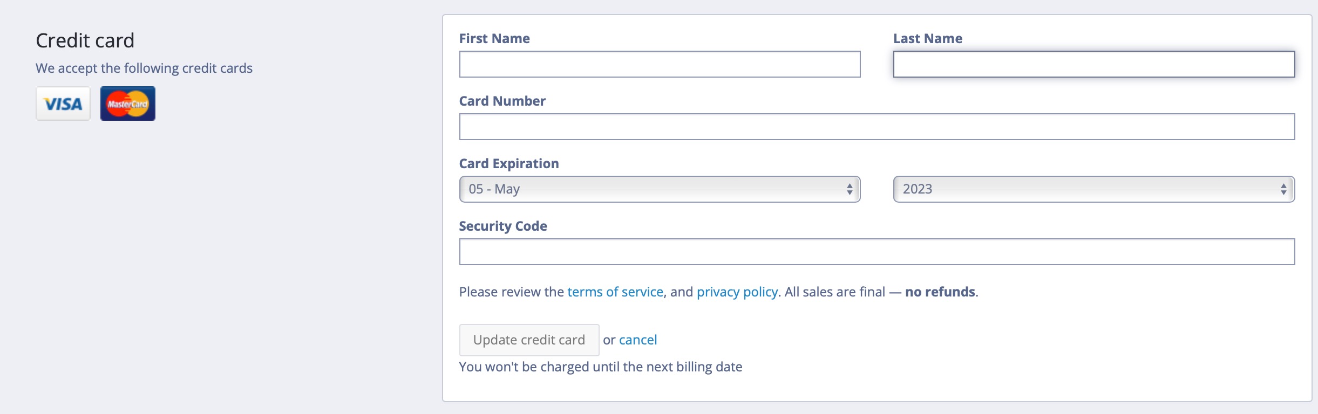Image resolution: width=1318 pixels, height=414 pixels.
Task: Click the VISA card icon
Action: (x=63, y=103)
